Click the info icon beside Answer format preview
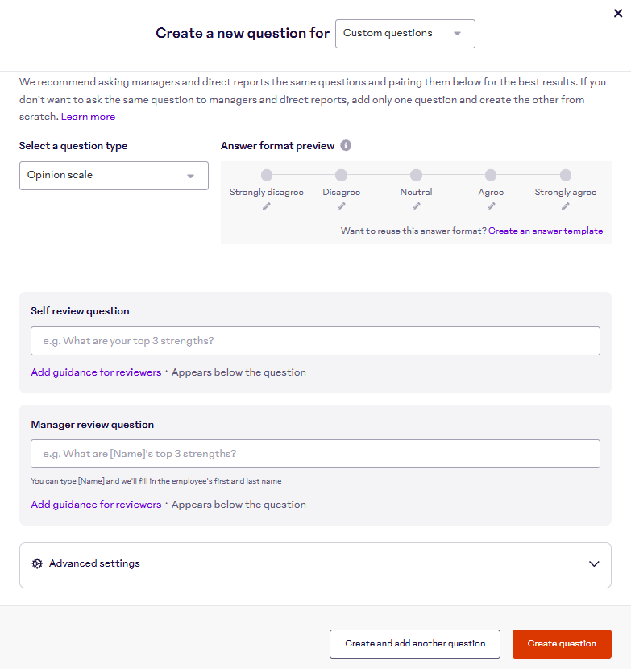 pos(346,146)
